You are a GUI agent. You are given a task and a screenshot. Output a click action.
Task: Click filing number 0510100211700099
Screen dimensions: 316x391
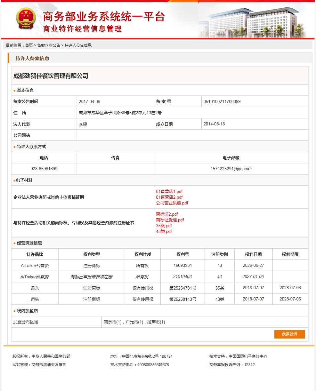coord(222,101)
